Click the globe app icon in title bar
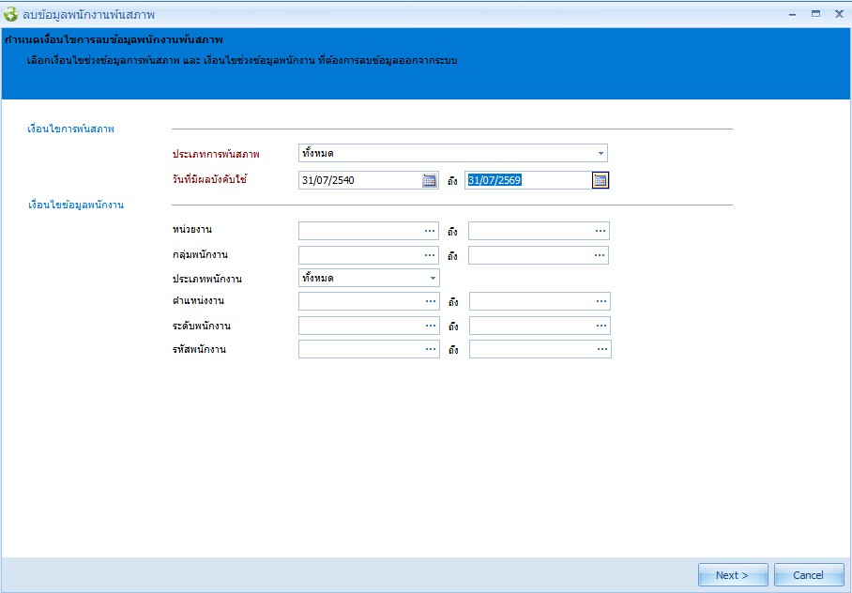This screenshot has height=593, width=852. (x=10, y=14)
